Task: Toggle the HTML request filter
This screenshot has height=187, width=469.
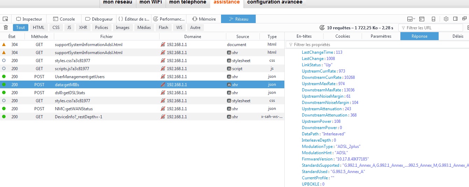Action: click(39, 28)
